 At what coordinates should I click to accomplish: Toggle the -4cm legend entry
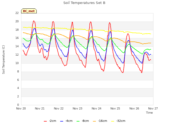[66, 121]
